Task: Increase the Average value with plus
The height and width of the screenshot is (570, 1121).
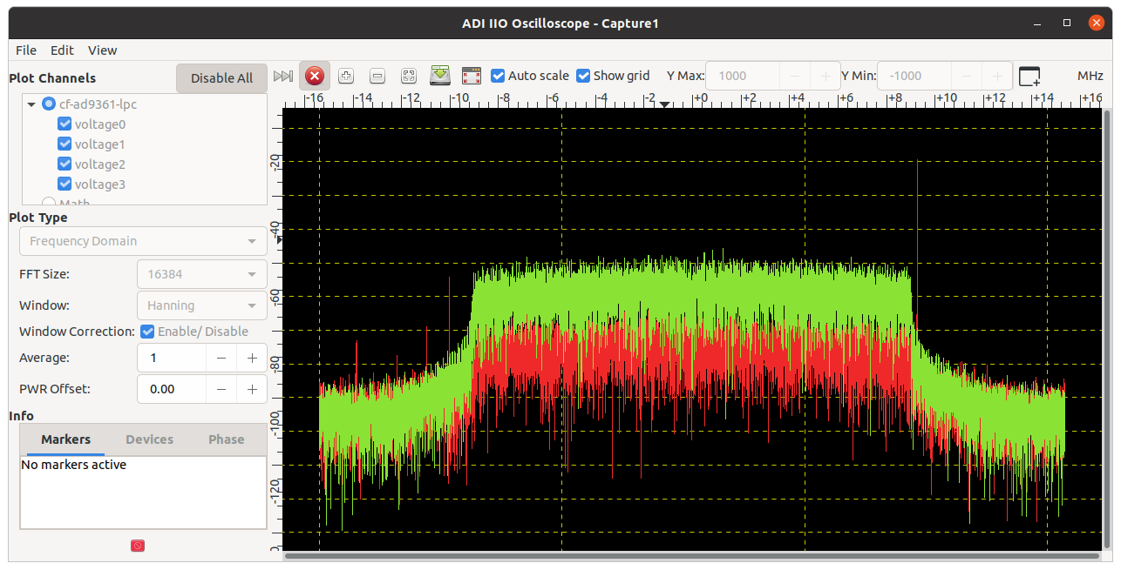Action: pos(252,358)
